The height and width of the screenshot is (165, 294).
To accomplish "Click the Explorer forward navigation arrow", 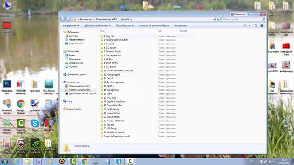I will tap(68, 19).
